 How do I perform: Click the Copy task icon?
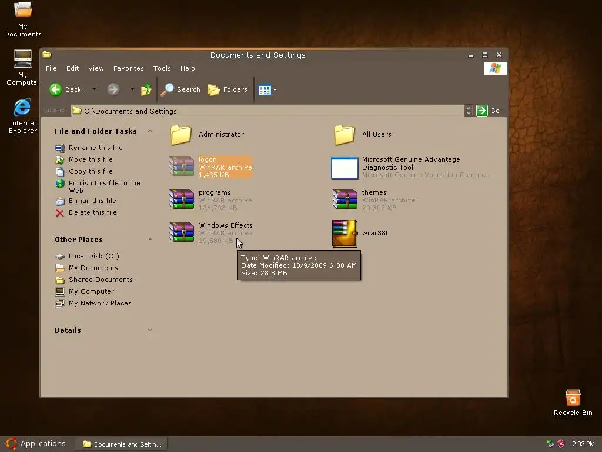pyautogui.click(x=60, y=171)
